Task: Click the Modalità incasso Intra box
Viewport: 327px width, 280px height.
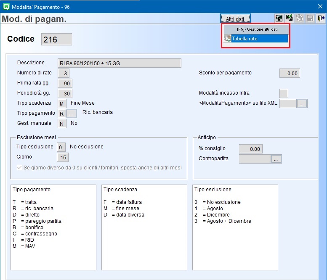Action: pos(284,93)
